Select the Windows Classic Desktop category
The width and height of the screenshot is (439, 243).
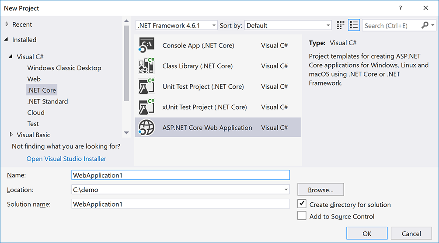(x=64, y=68)
